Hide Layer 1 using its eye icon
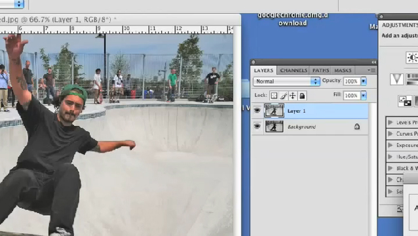The width and height of the screenshot is (418, 236). coord(257,110)
